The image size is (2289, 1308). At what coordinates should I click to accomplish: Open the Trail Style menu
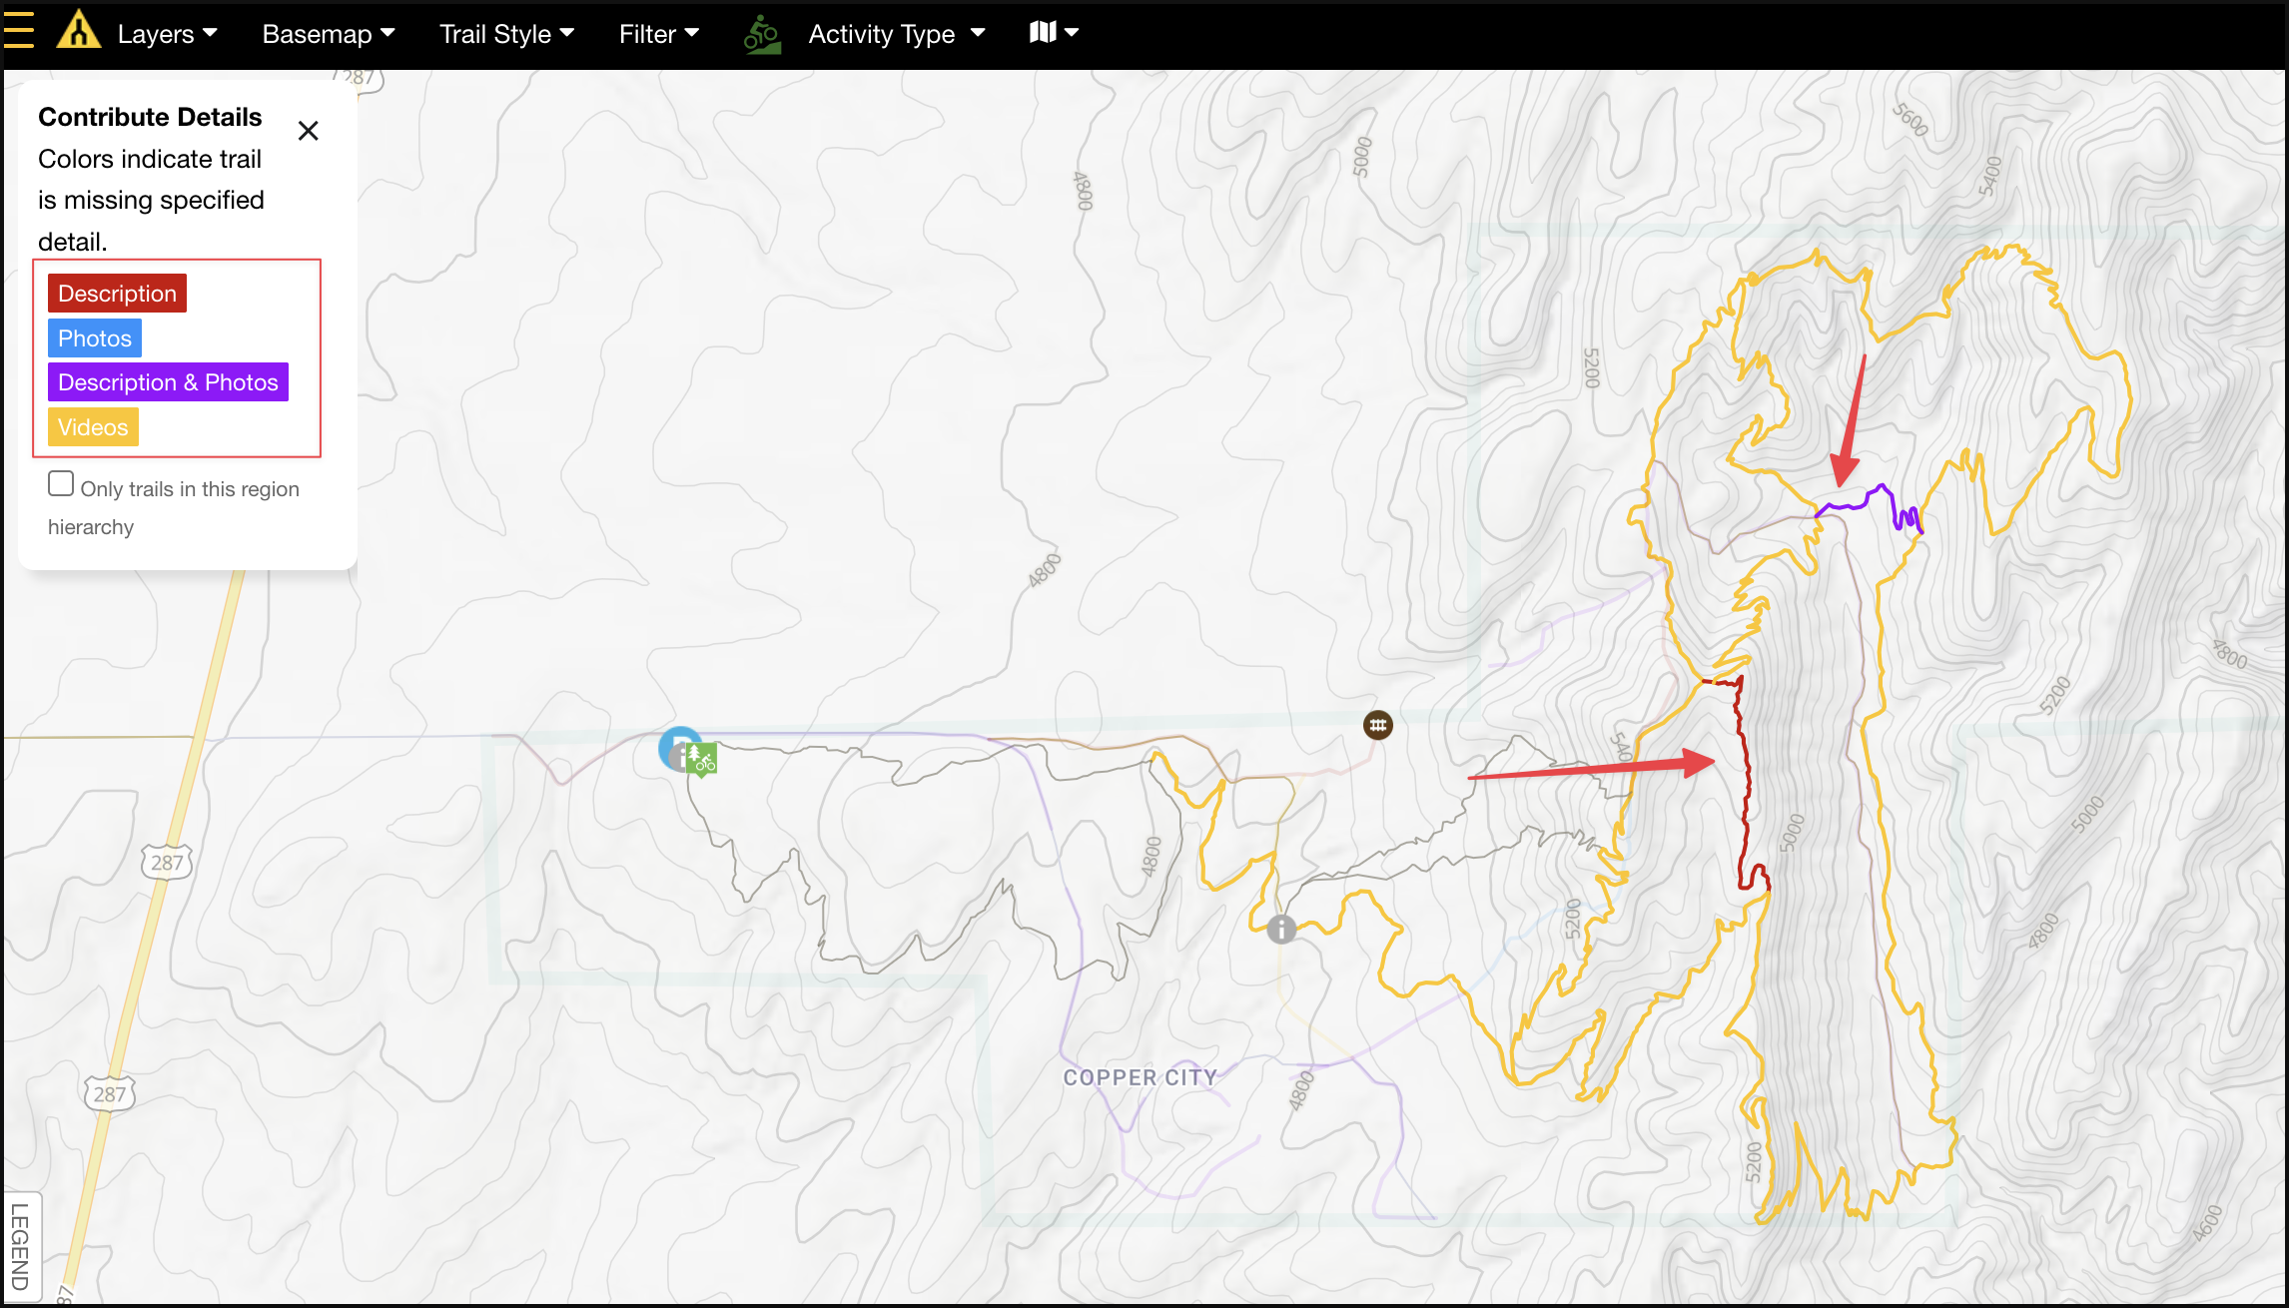click(506, 34)
